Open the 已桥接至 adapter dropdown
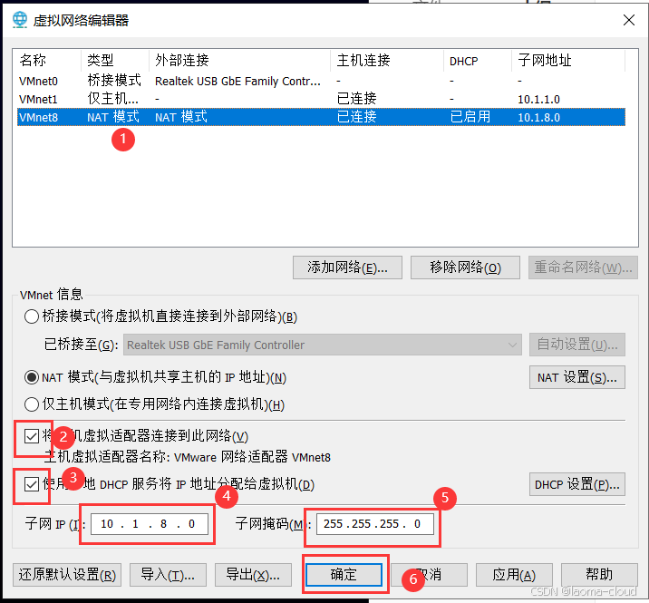The height and width of the screenshot is (603, 649). point(323,345)
